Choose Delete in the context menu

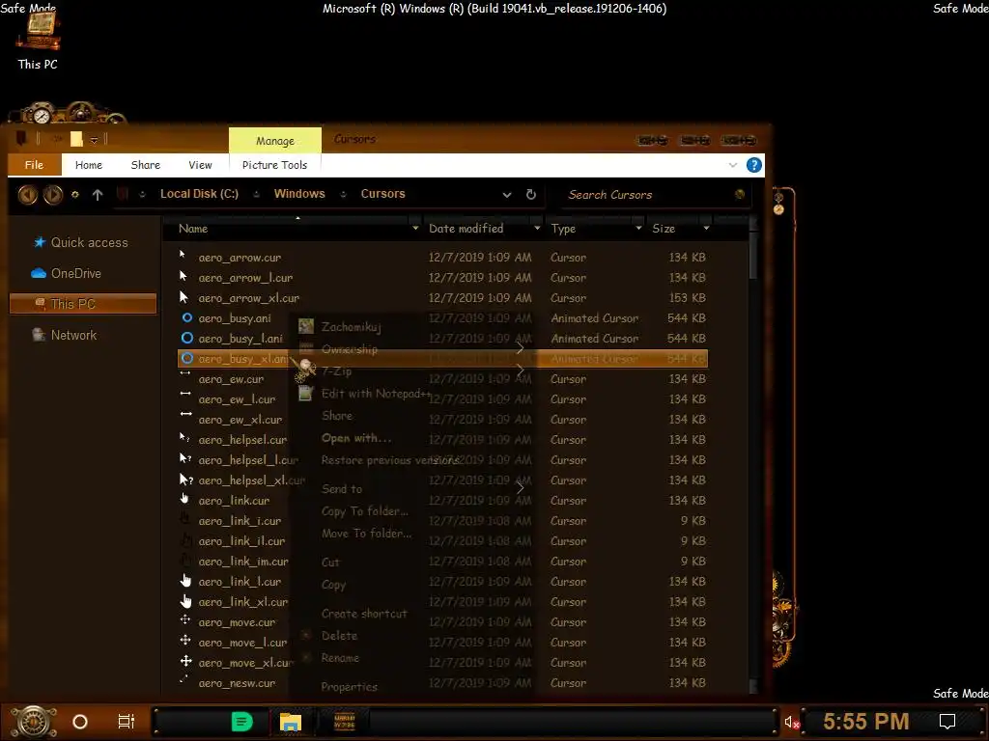click(x=339, y=636)
